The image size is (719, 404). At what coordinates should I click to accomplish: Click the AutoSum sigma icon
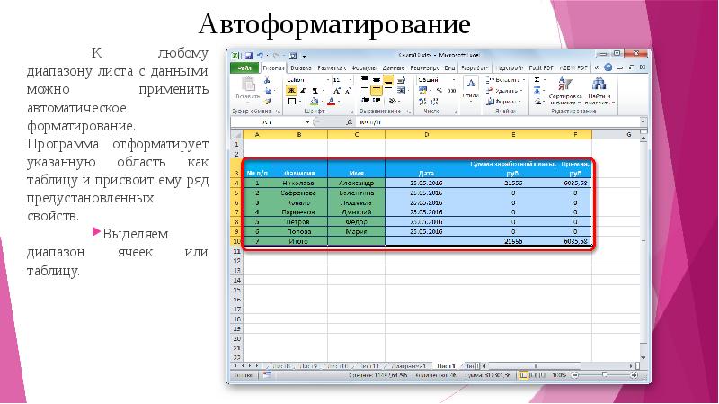pos(537,79)
